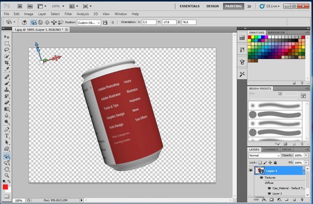Select the History Brush tool
This screenshot has height=204, width=313.
[x=7, y=96]
